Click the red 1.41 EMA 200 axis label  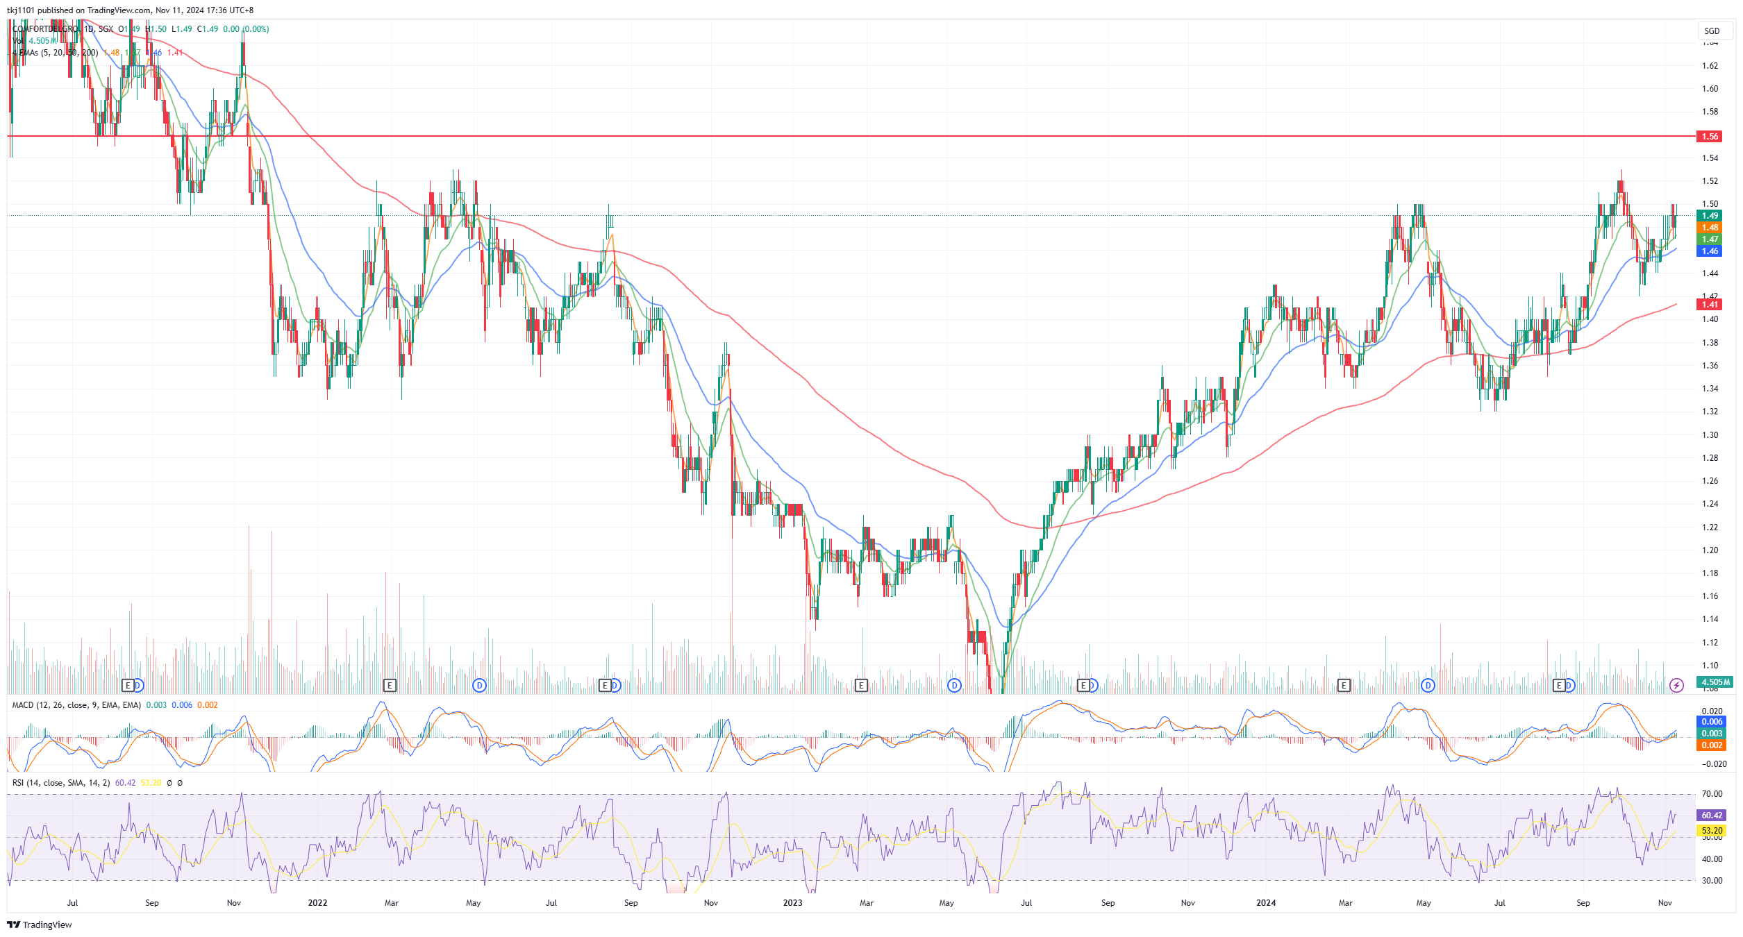point(1709,305)
